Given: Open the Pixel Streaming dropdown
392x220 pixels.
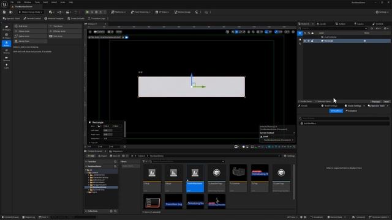Looking at the screenshot, I should (141, 12).
